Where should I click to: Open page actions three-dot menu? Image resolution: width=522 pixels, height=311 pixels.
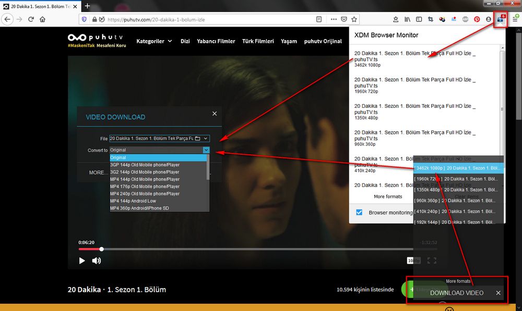[334, 19]
